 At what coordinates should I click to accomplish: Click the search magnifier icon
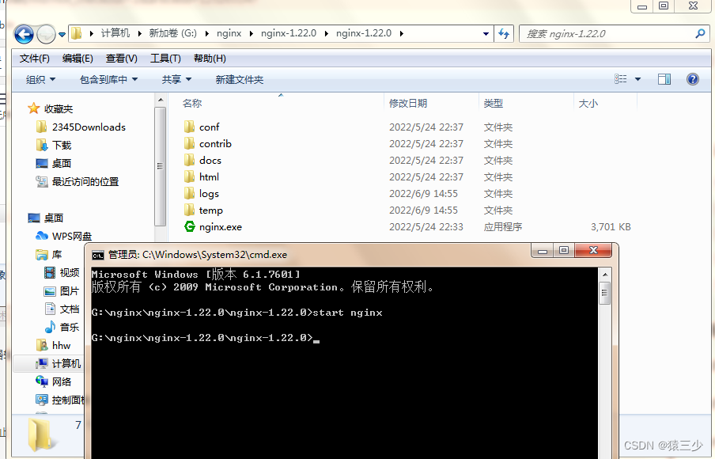coord(700,34)
